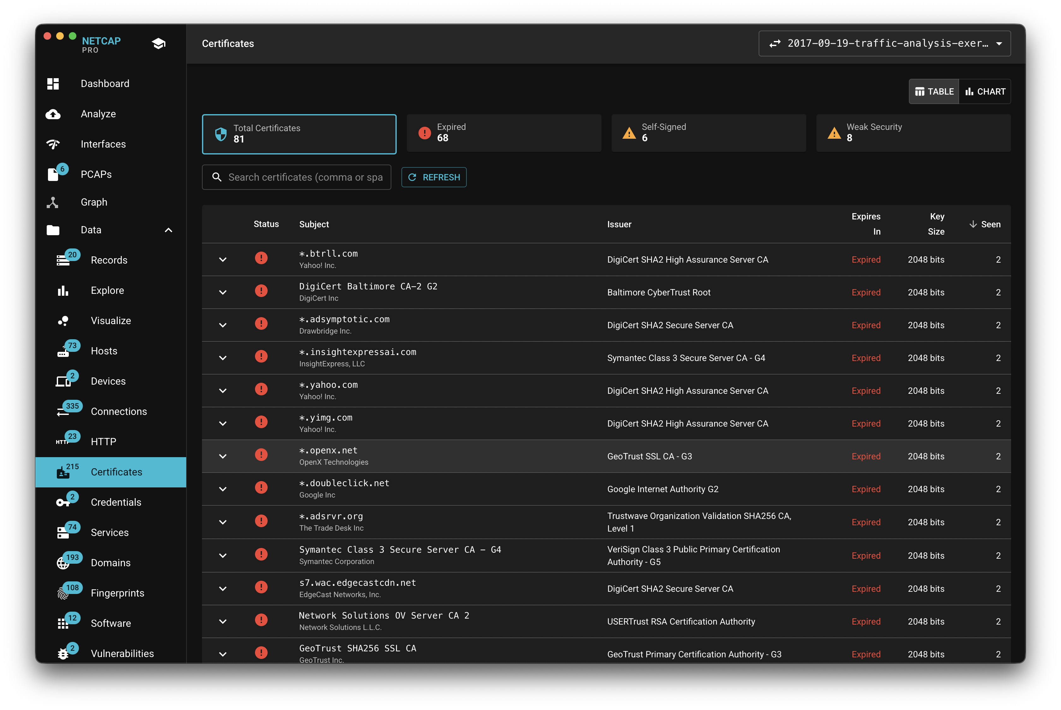Viewport: 1061px width, 710px height.
Task: Expand the *.openx.net certificate row
Action: pyautogui.click(x=222, y=457)
